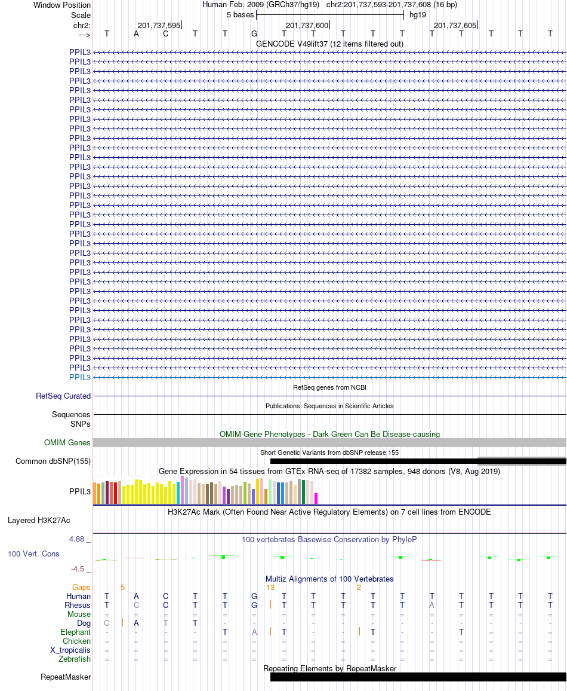Screen dimensions: 567x691
Task: Click the magenta last bar in the GTEx chart
Action: [x=316, y=499]
